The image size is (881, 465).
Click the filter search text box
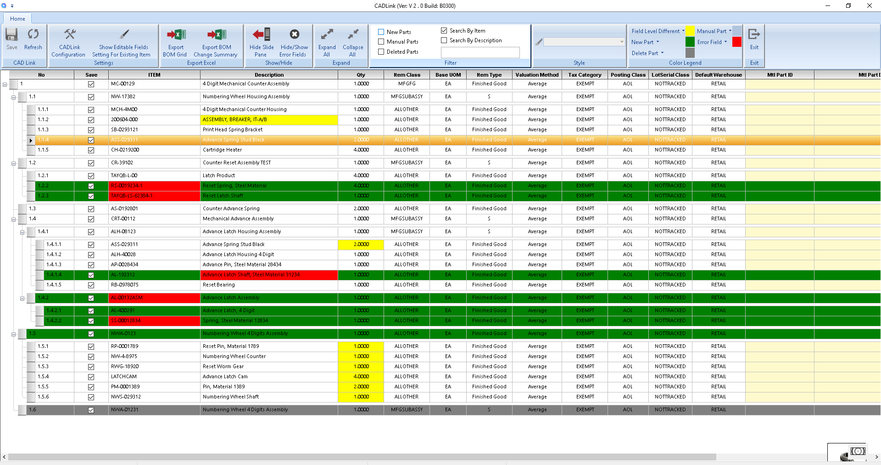coord(480,52)
